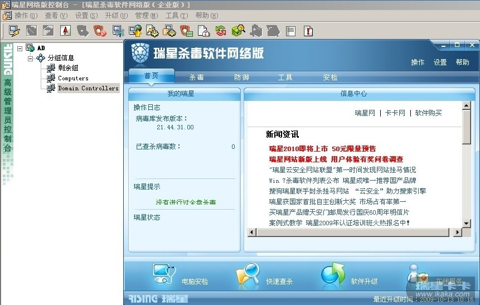Select the Domain Controllers group
The height and width of the screenshot is (305, 480).
[x=88, y=88]
